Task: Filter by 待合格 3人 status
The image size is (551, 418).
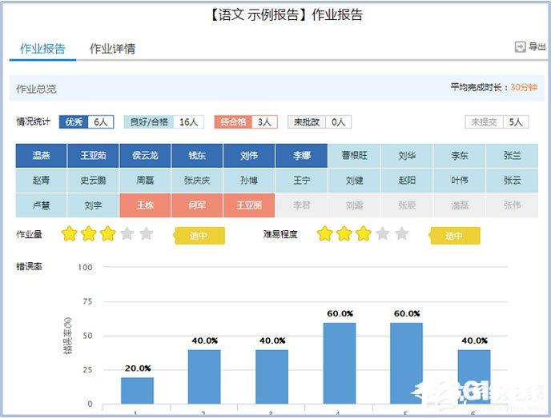Action: [246, 121]
